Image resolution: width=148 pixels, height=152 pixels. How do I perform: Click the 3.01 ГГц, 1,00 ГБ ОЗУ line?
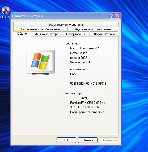coord(85,107)
